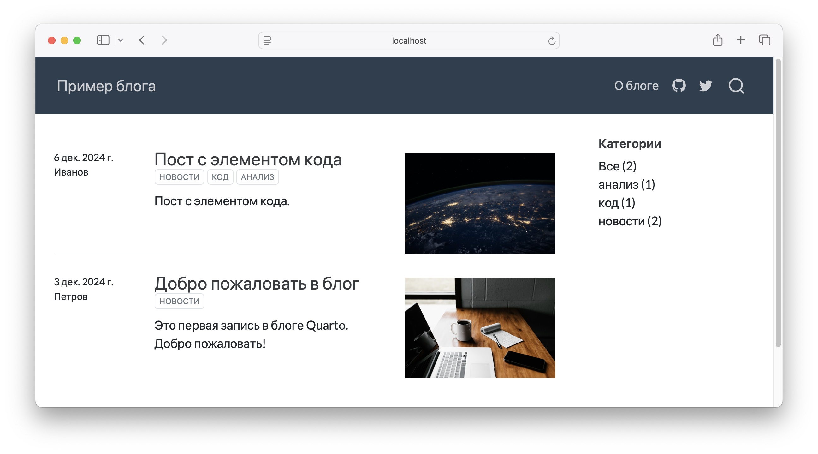Image resolution: width=818 pixels, height=454 pixels.
Task: Open the Share icon in toolbar
Action: point(718,40)
